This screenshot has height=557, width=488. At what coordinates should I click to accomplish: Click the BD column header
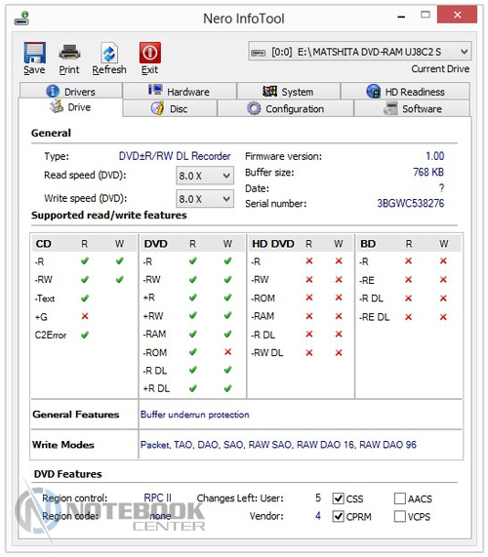click(368, 244)
